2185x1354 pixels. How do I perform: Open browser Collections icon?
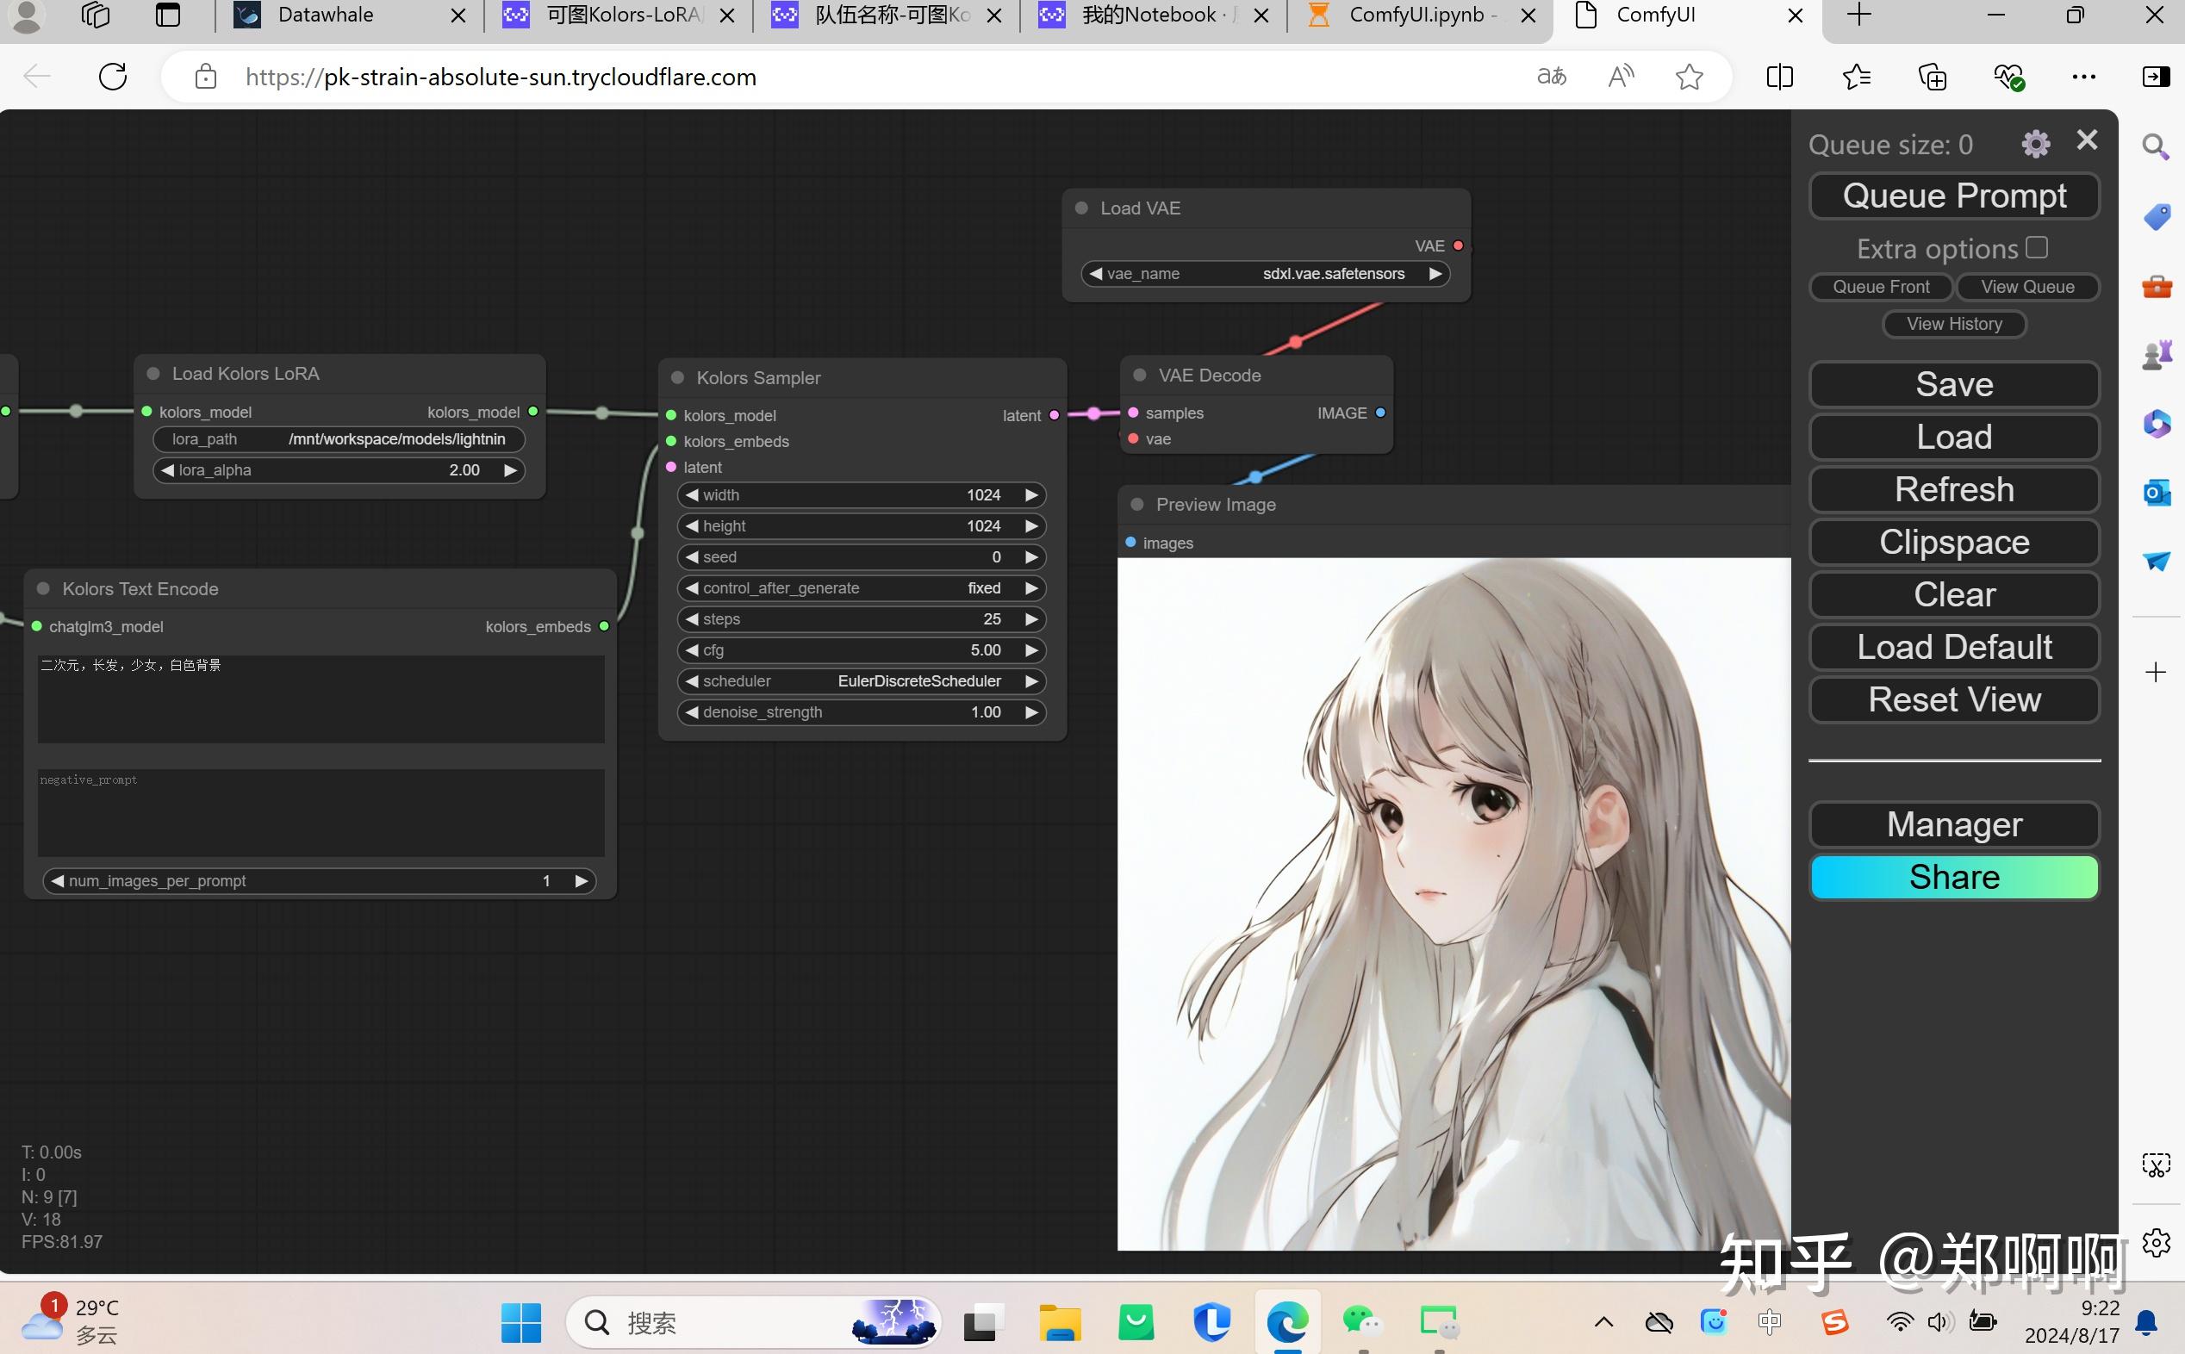tap(1933, 77)
